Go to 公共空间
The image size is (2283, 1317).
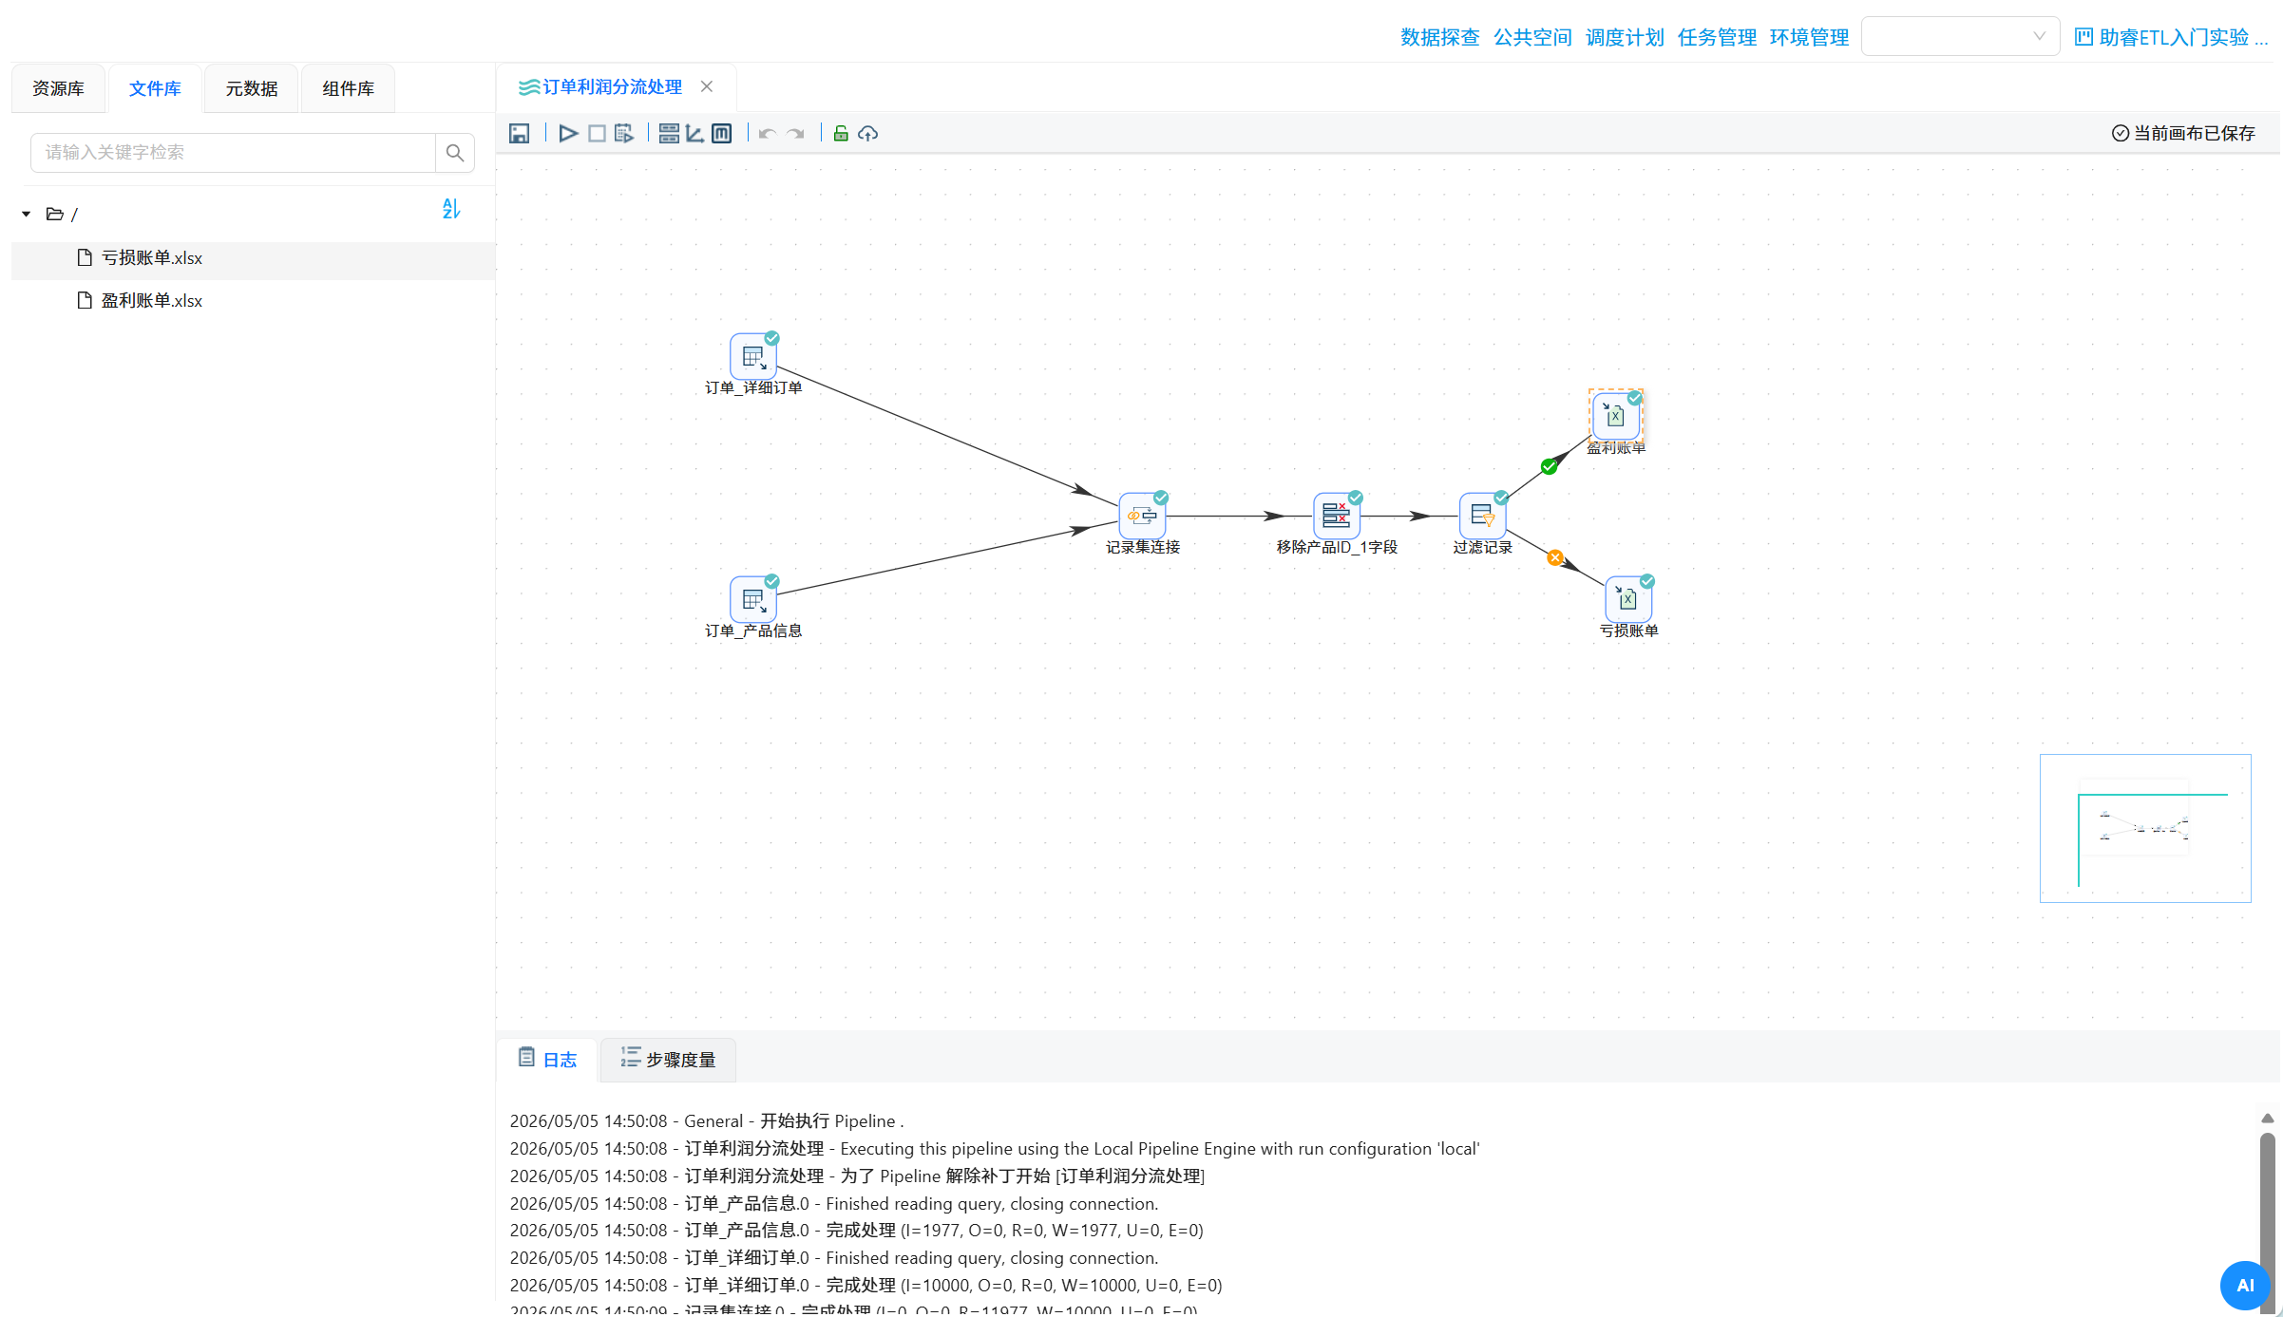[x=1532, y=37]
